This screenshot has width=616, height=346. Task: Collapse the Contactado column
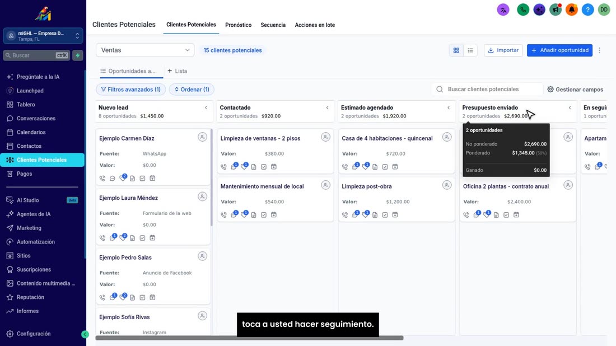tap(327, 107)
